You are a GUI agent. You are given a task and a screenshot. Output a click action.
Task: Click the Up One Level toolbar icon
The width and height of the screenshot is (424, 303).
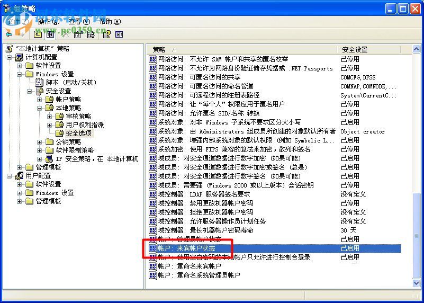[38, 34]
